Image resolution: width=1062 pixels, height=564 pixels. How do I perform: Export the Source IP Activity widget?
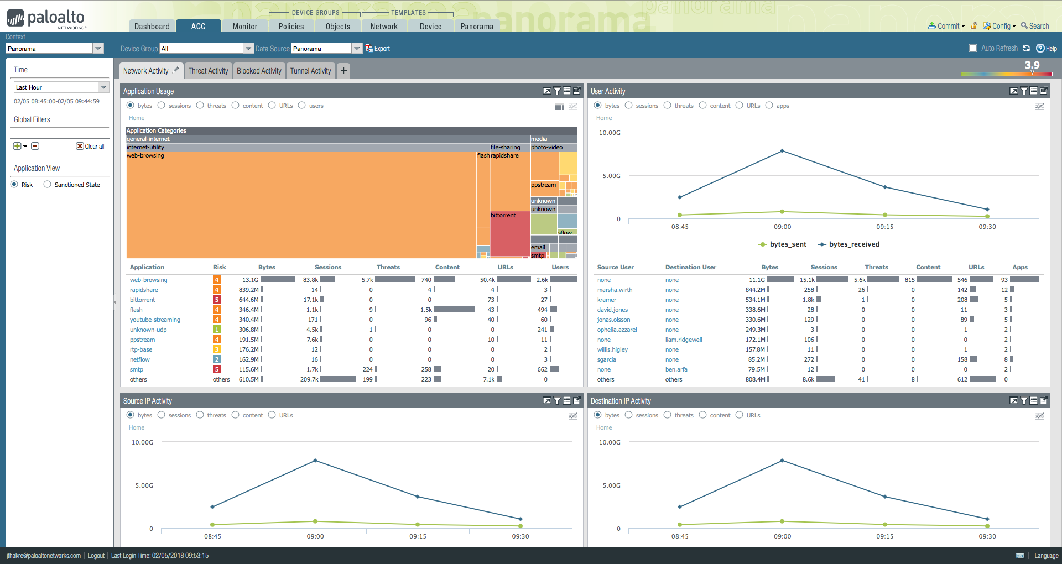click(x=577, y=401)
